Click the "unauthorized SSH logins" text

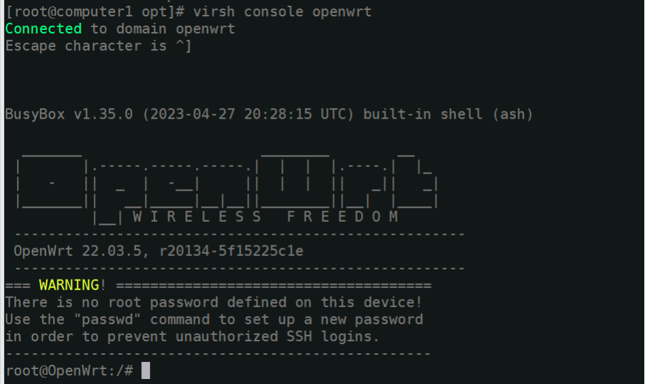click(277, 336)
